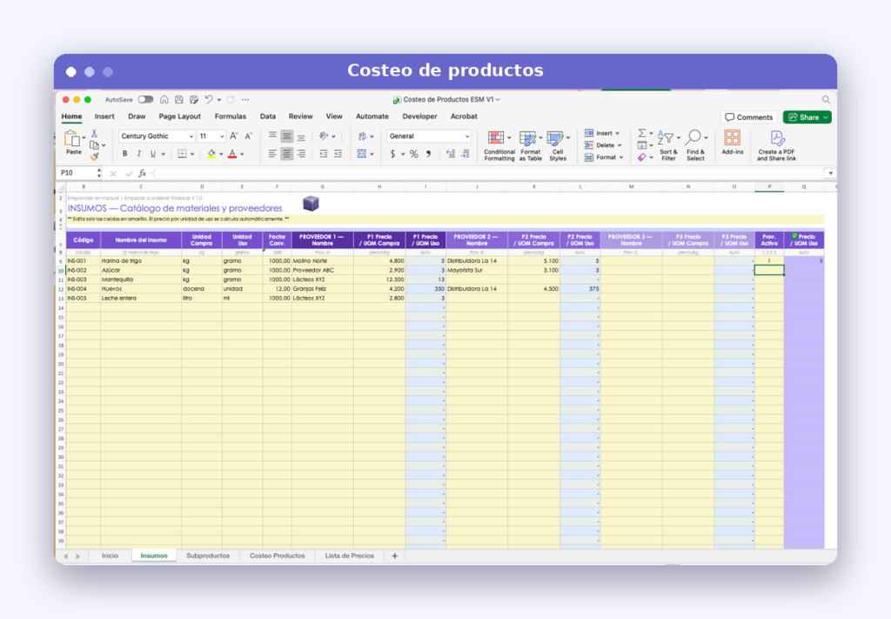This screenshot has height=619, width=891.
Task: Click the increase decimal icon
Action: point(450,154)
